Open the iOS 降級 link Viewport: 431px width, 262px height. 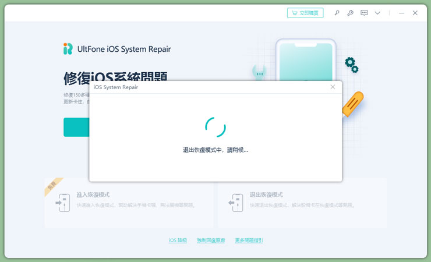pos(178,240)
